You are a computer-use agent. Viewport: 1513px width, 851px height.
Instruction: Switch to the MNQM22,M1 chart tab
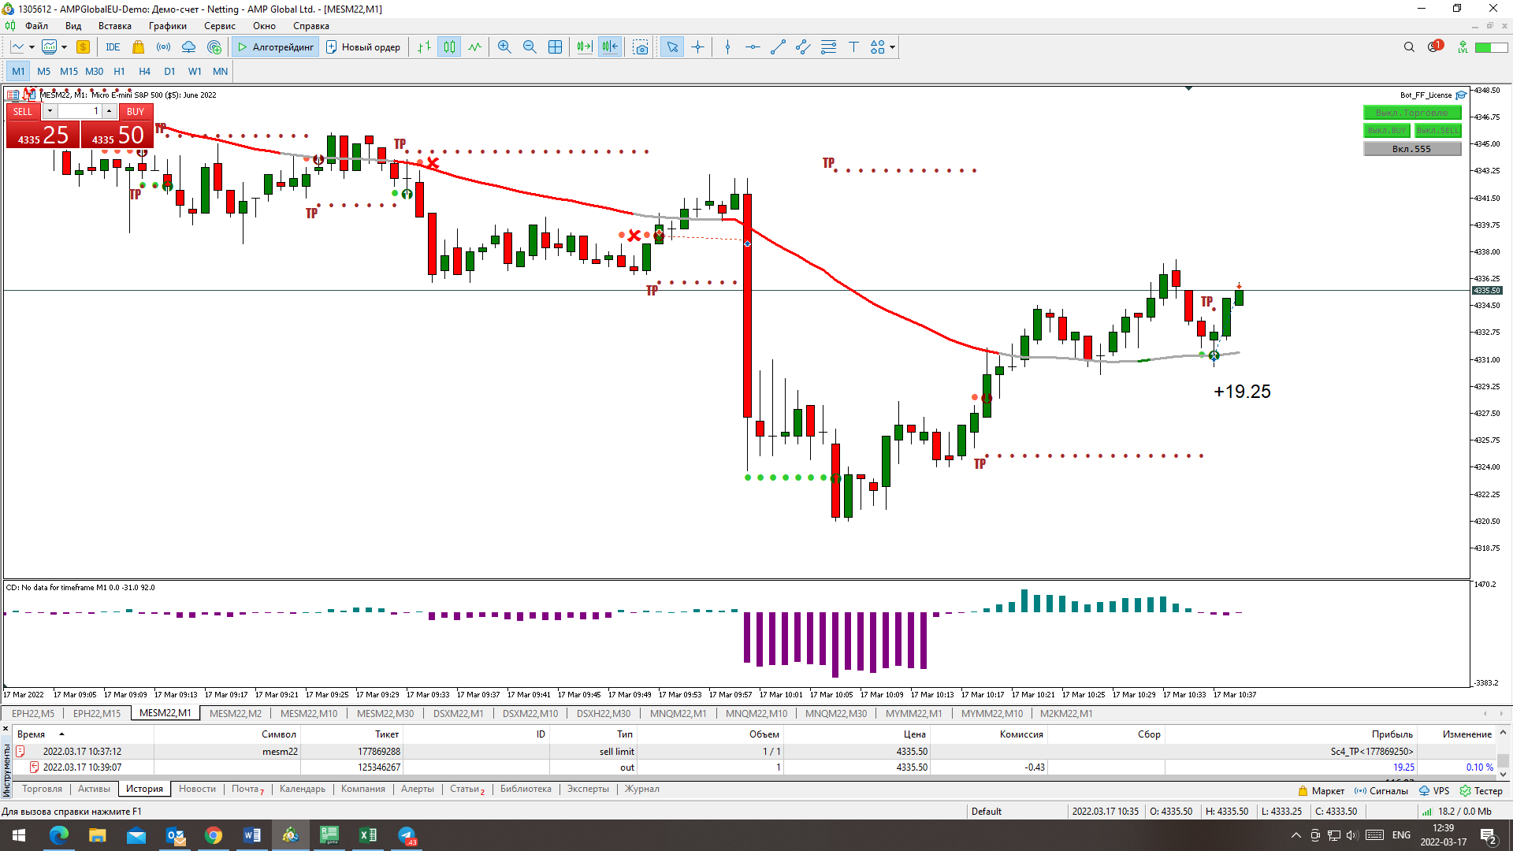(678, 714)
